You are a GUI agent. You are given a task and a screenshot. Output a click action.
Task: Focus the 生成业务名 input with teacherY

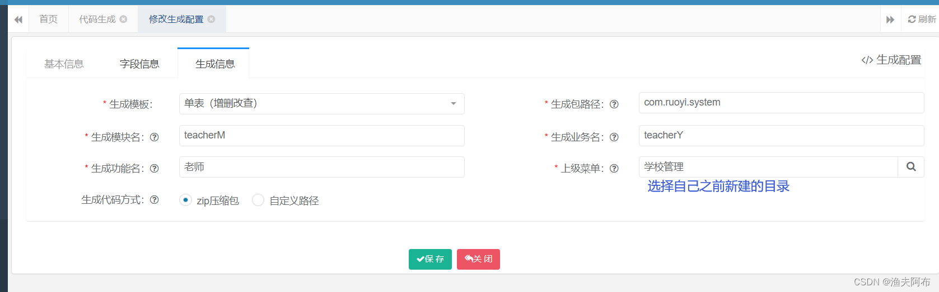(x=781, y=136)
